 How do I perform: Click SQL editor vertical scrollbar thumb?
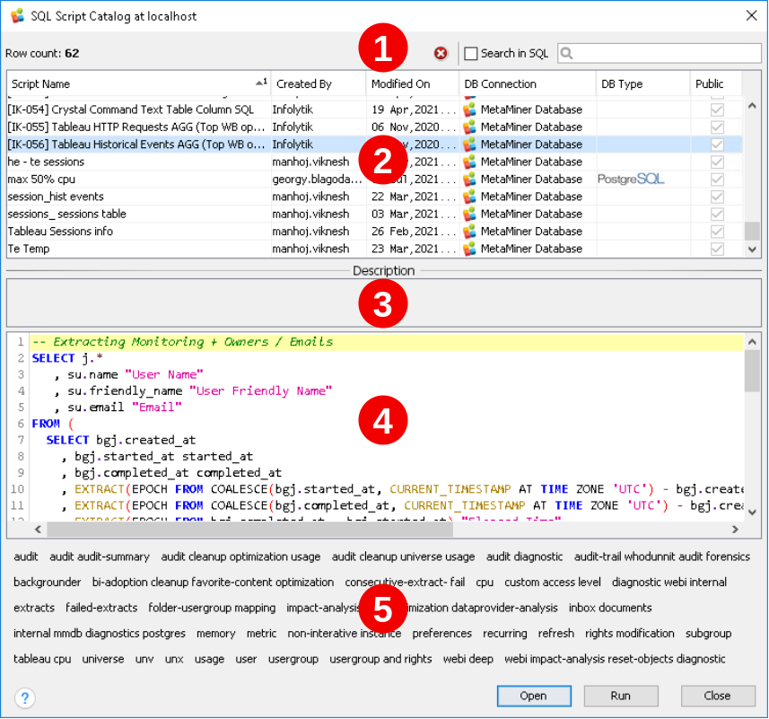pyautogui.click(x=752, y=371)
